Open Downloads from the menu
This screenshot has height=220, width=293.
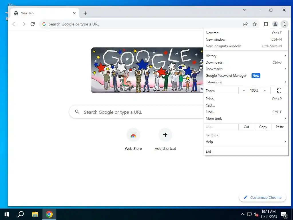246,62
